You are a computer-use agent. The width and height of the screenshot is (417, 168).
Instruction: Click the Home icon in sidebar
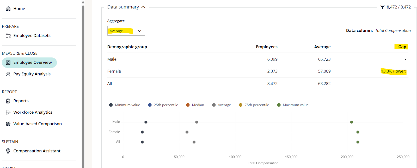[8, 9]
